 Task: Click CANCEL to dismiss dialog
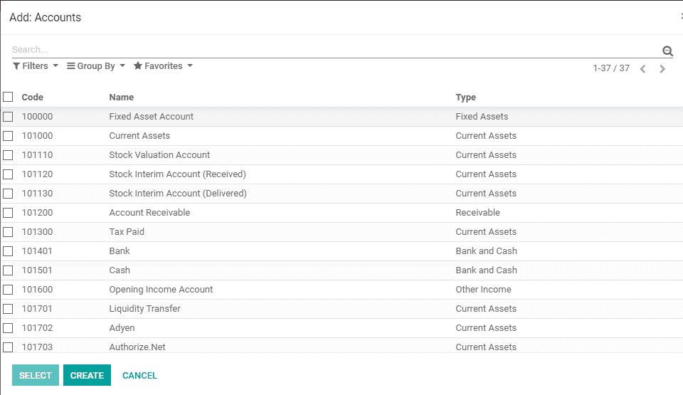(x=139, y=375)
